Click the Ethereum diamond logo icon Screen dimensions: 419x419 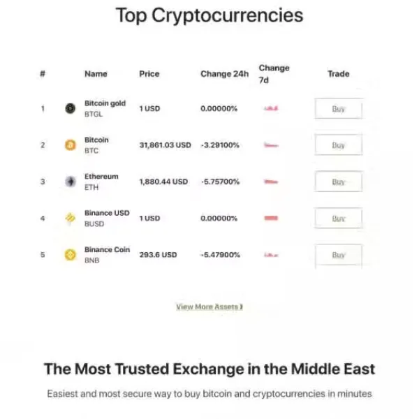click(71, 182)
